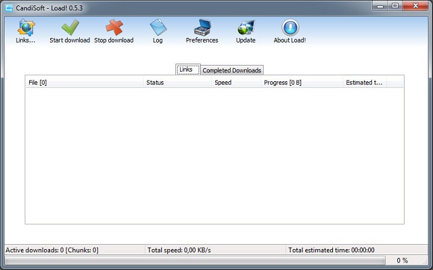Click the CandiSoft app icon in title bar
Image resolution: width=433 pixels, height=270 pixels.
pos(9,8)
